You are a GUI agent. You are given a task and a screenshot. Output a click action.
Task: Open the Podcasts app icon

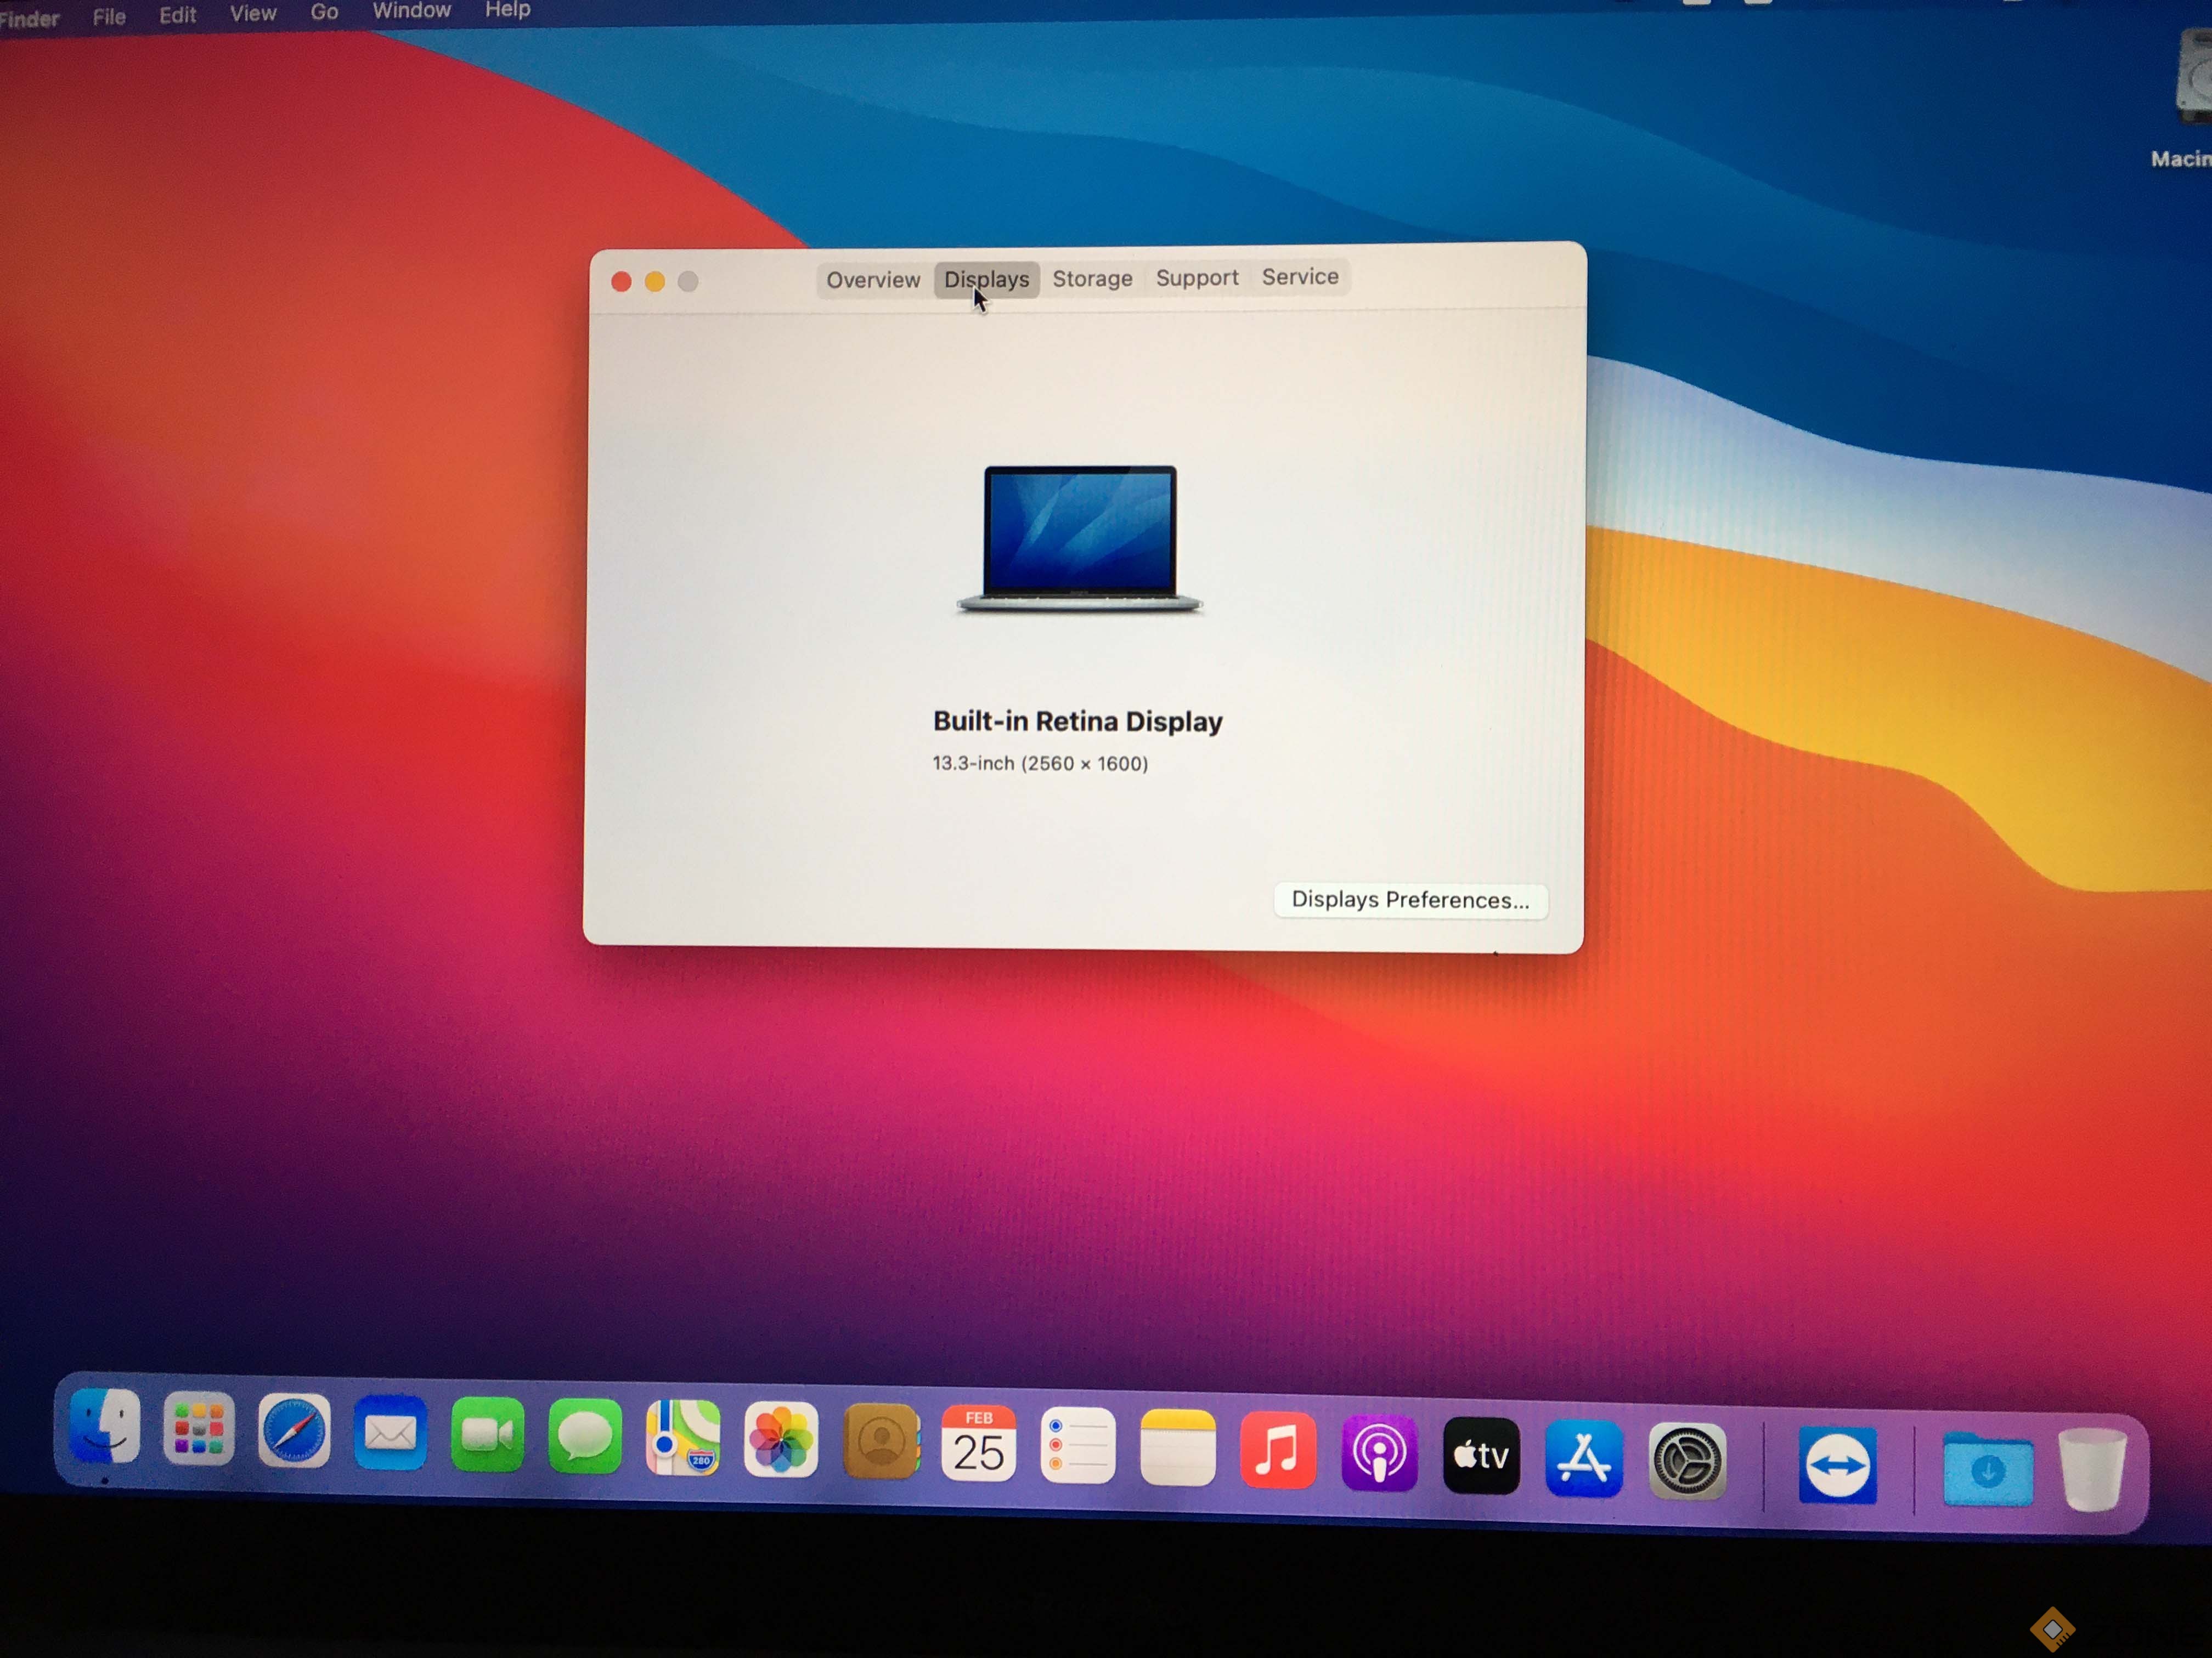[1379, 1452]
